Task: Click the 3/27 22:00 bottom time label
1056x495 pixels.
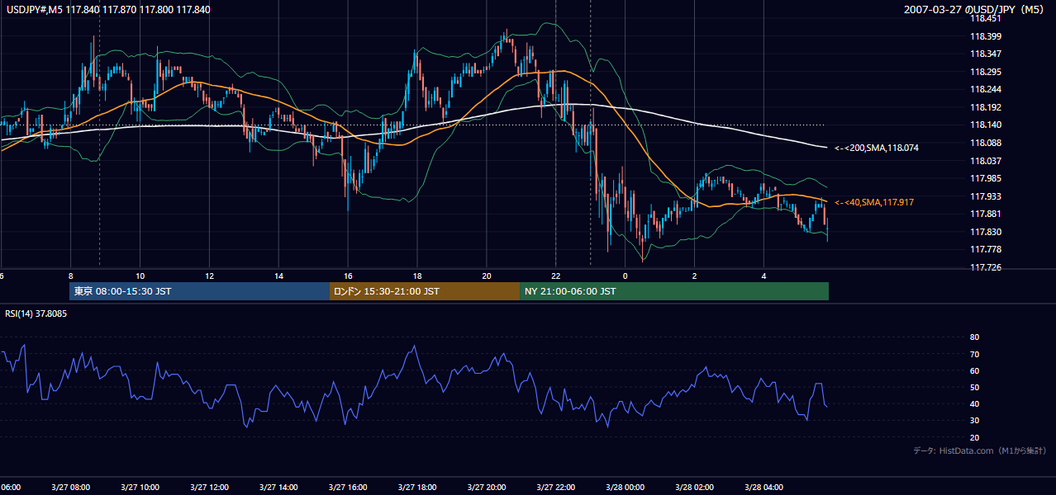Action: [556, 488]
